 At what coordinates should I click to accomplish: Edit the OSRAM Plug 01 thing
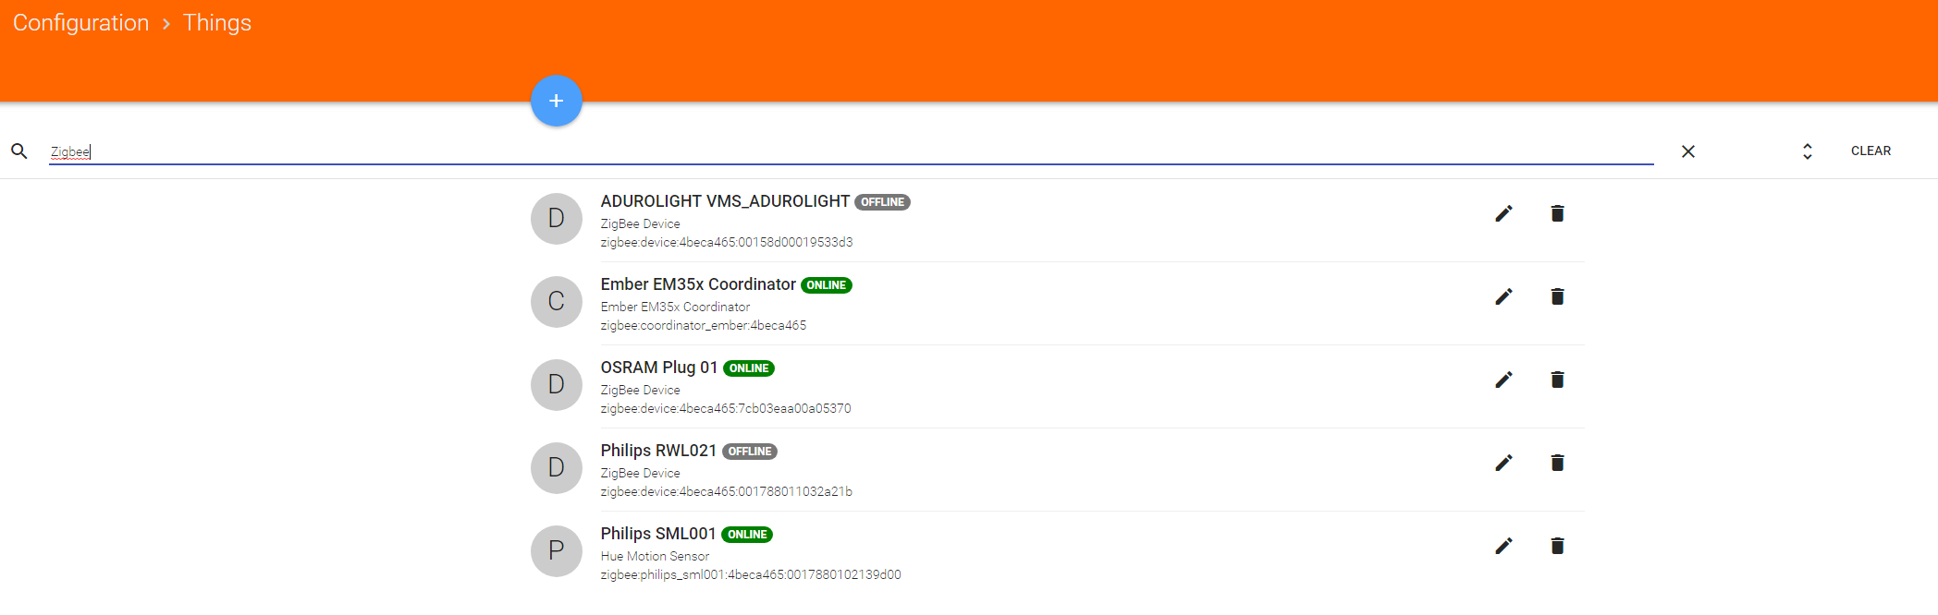1503,380
